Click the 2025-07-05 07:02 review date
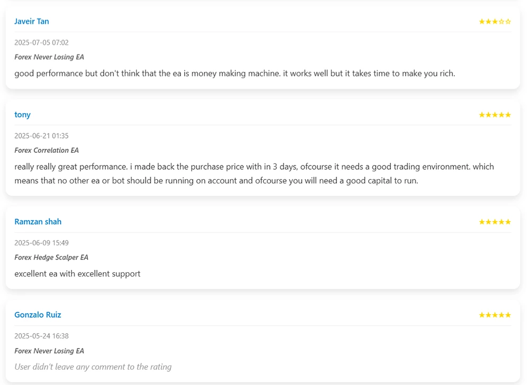 coord(41,43)
